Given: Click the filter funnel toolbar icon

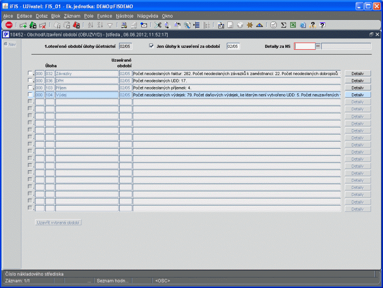Looking at the screenshot, I should coord(110,25).
